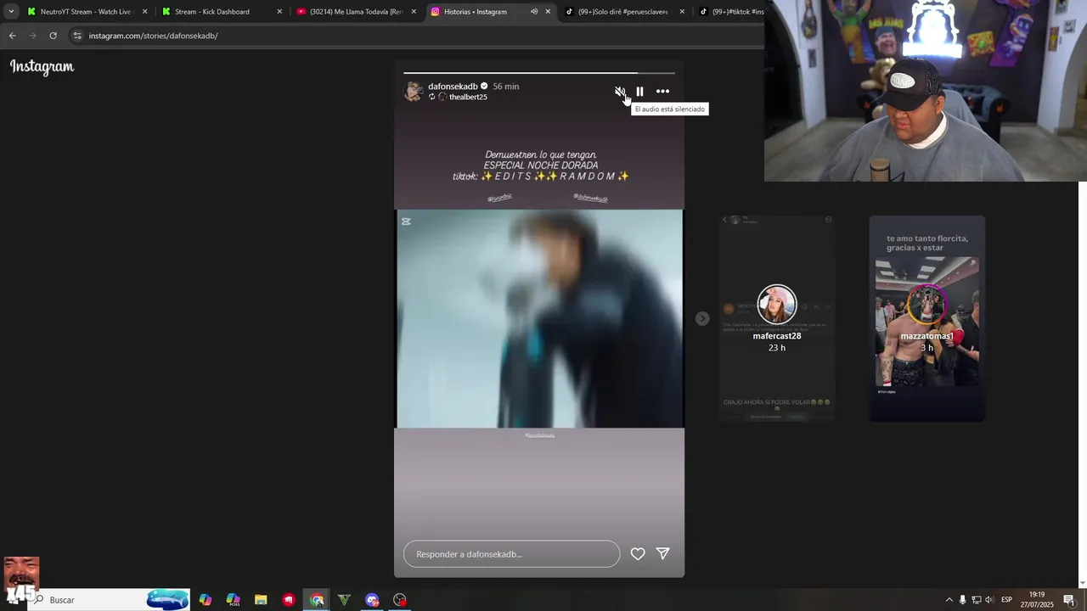1087x611 pixels.
Task: Unmute the story audio speaker icon
Action: [620, 91]
